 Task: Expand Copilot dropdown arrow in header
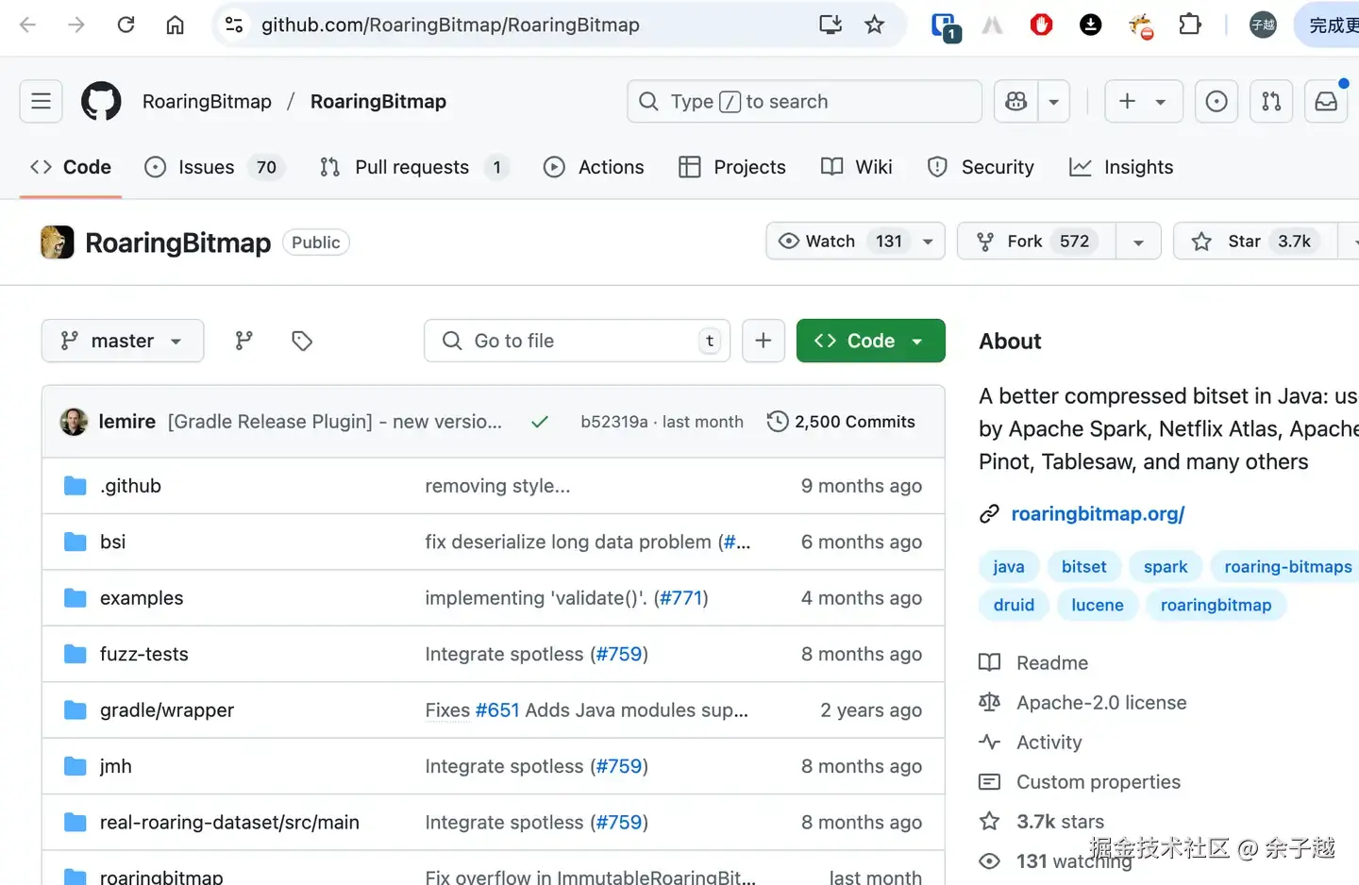point(1054,101)
